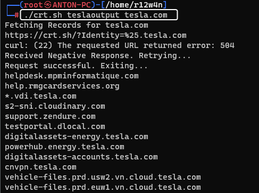Viewport: 259px width, 193px height.
Task: Click digitalassets-accounts.tesla.com line
Action: point(81,157)
